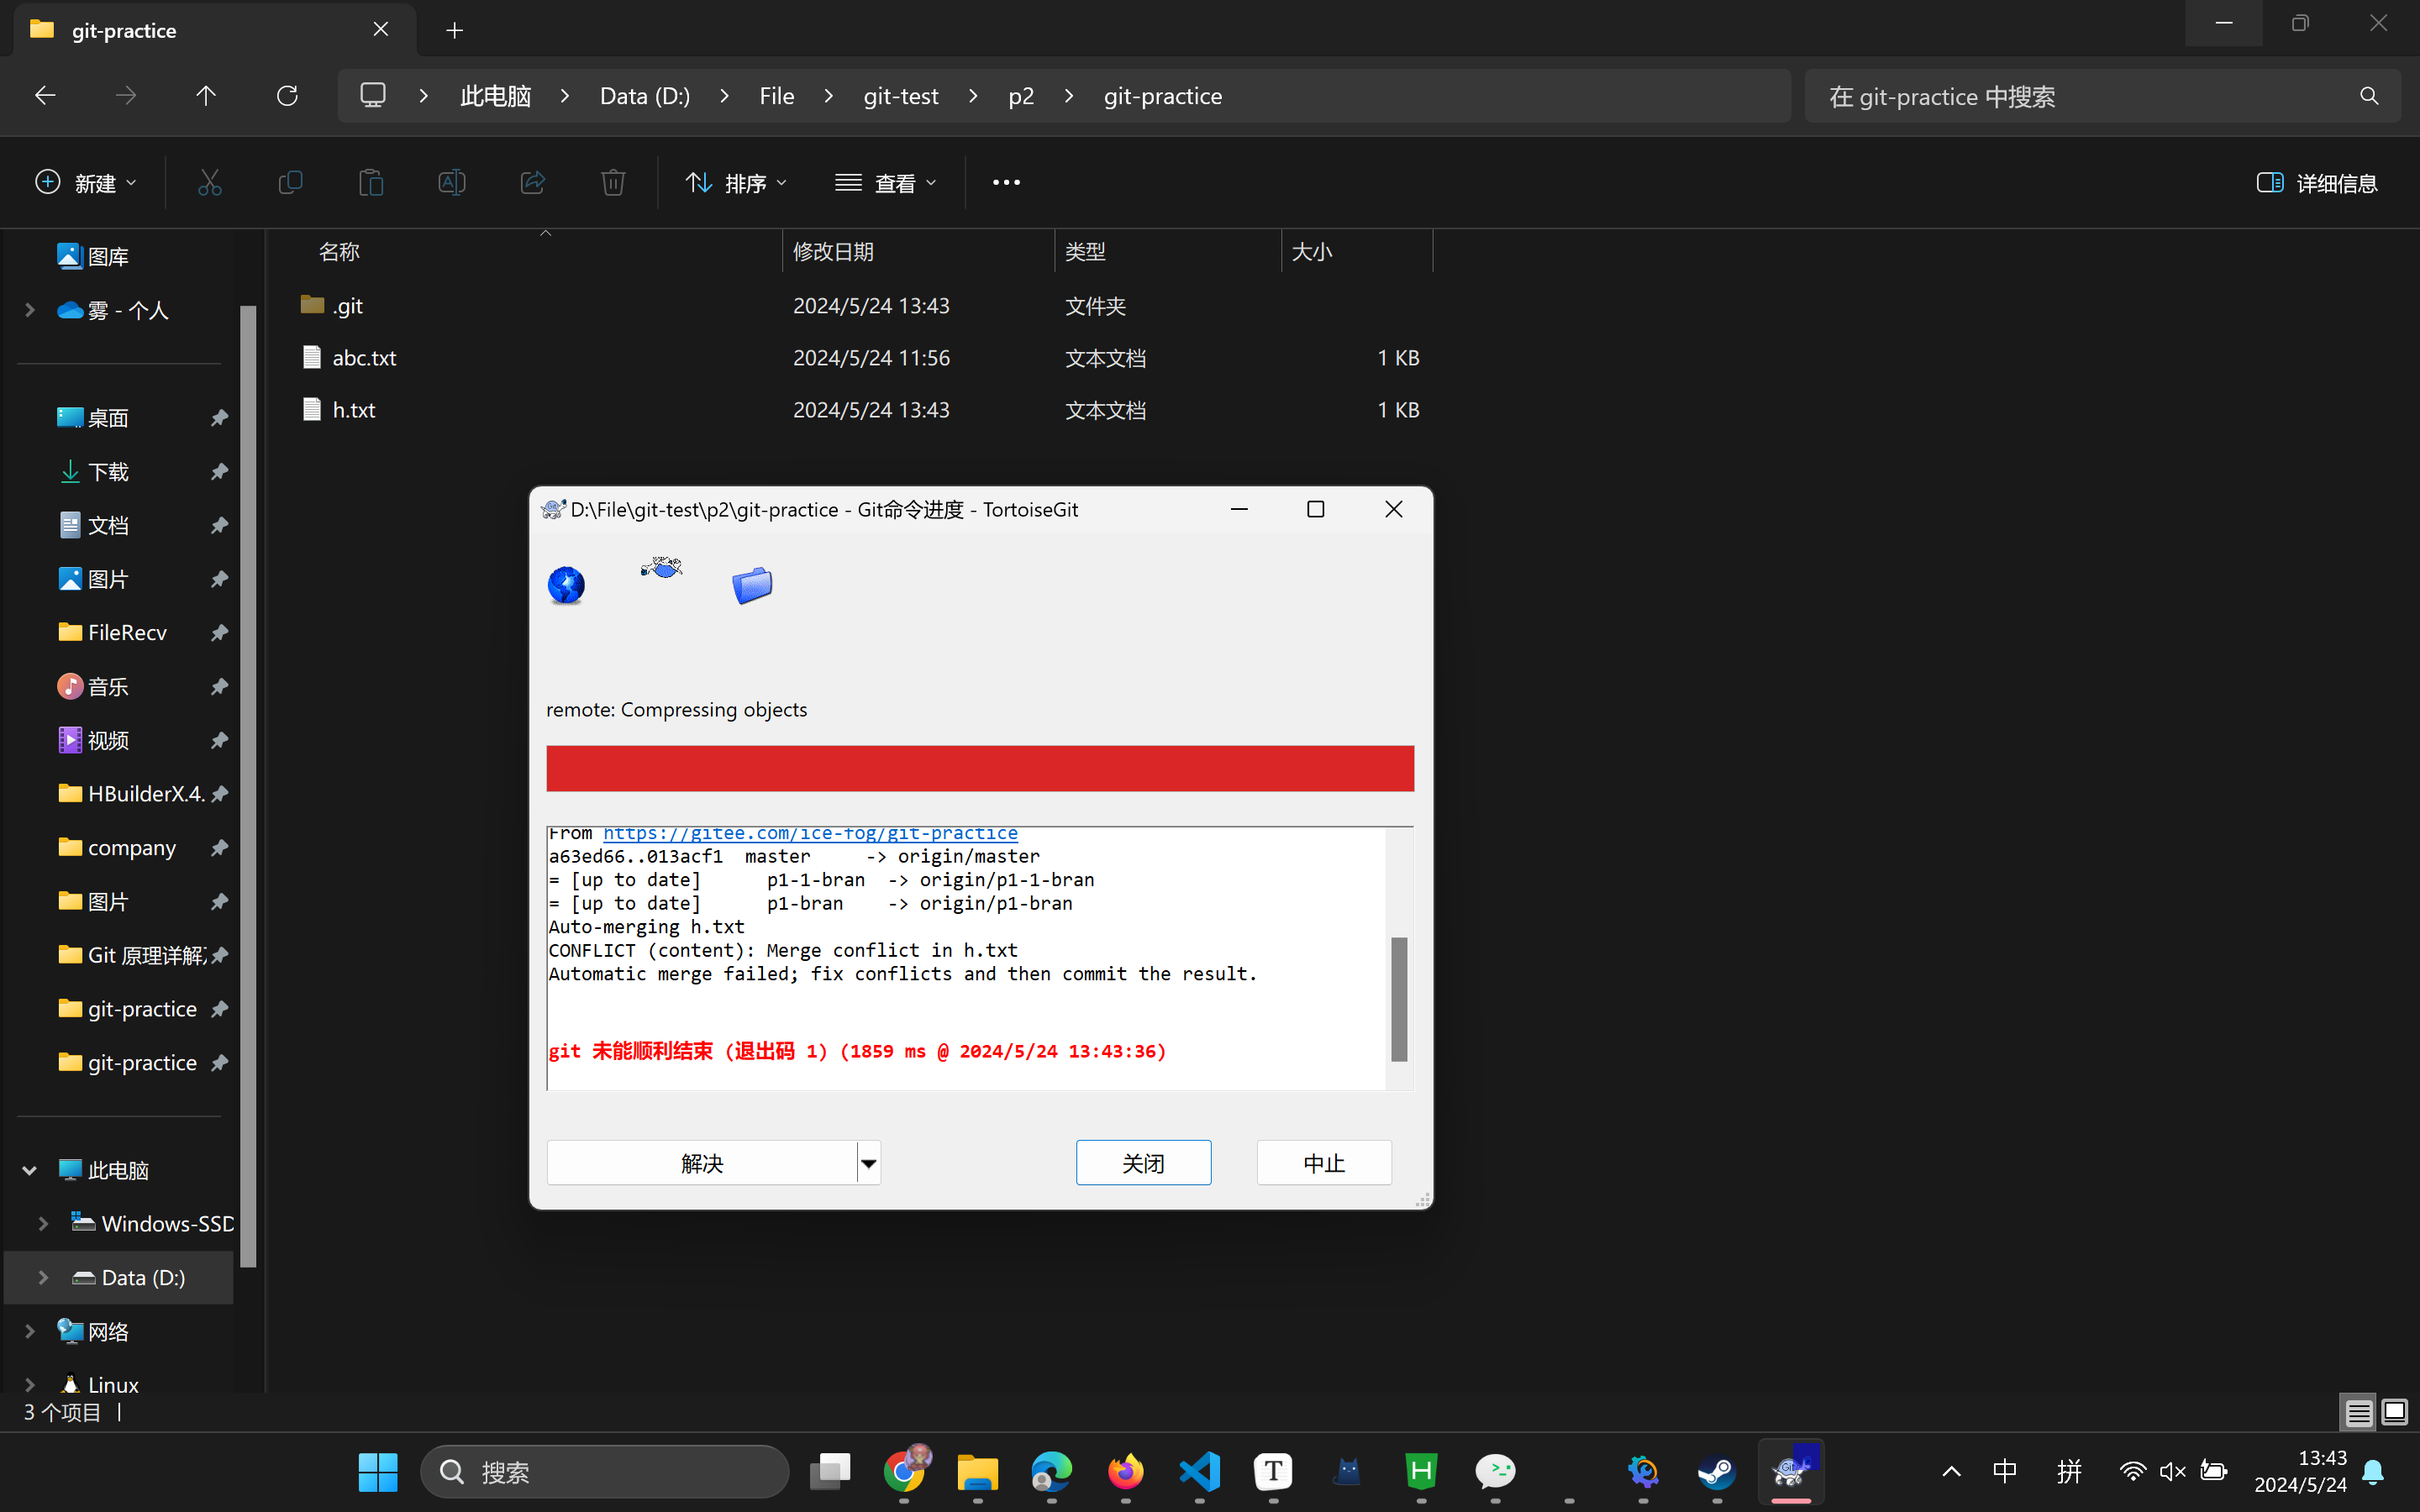The image size is (2420, 1512).
Task: Open the 排序 sort dropdown
Action: pyautogui.click(x=737, y=183)
